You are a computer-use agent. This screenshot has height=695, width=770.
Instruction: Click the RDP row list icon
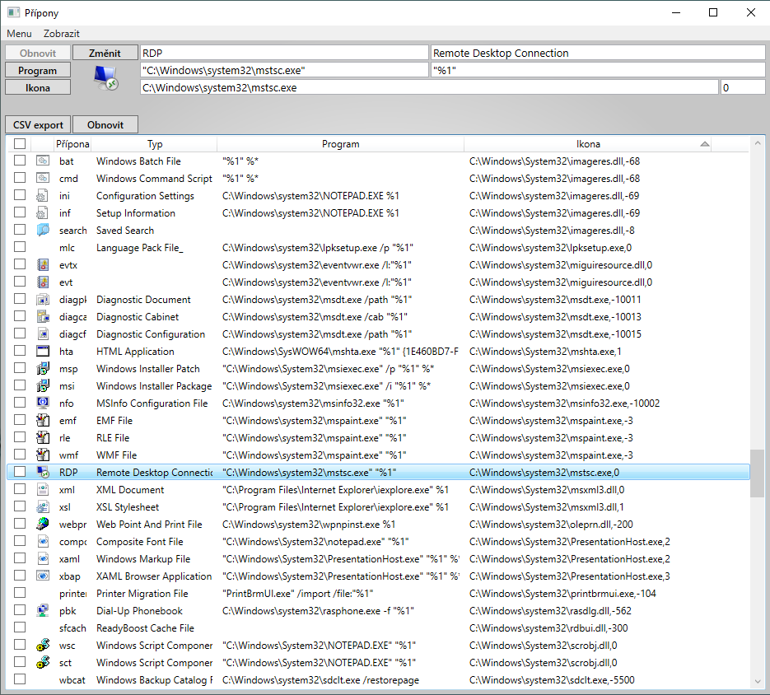pos(43,472)
